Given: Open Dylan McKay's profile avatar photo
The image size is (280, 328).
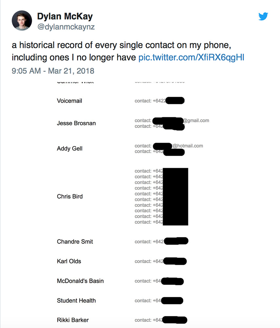Looking at the screenshot, I should [22, 20].
